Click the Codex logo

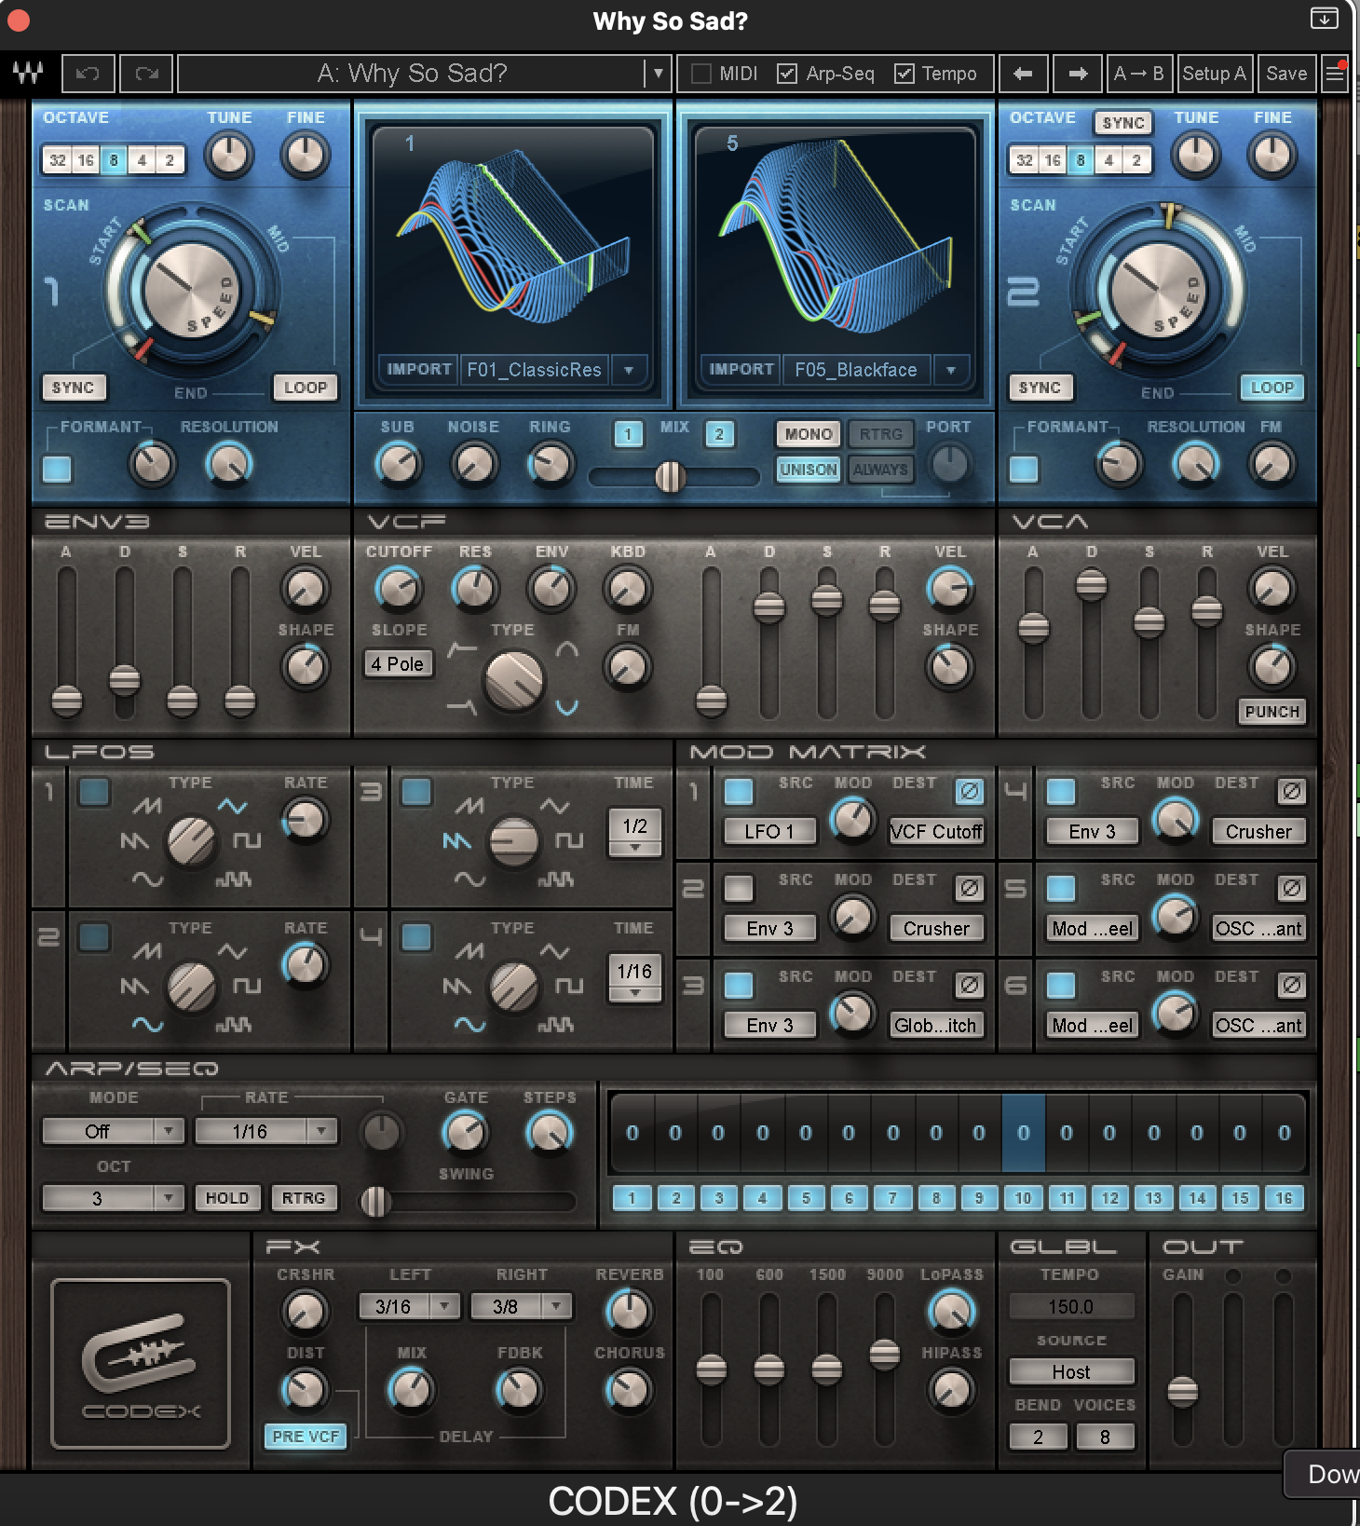(x=141, y=1364)
